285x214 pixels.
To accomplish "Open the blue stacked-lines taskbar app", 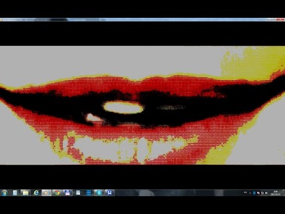I will 88,193.
